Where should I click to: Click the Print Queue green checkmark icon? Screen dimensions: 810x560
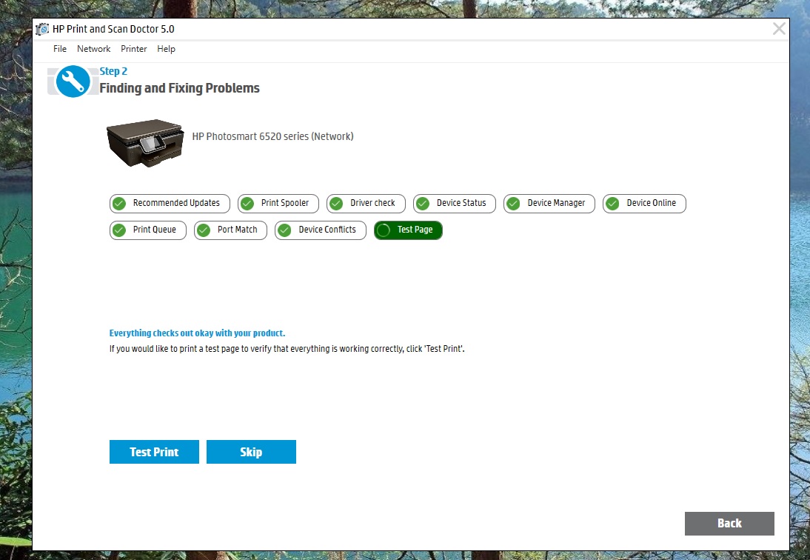(119, 230)
